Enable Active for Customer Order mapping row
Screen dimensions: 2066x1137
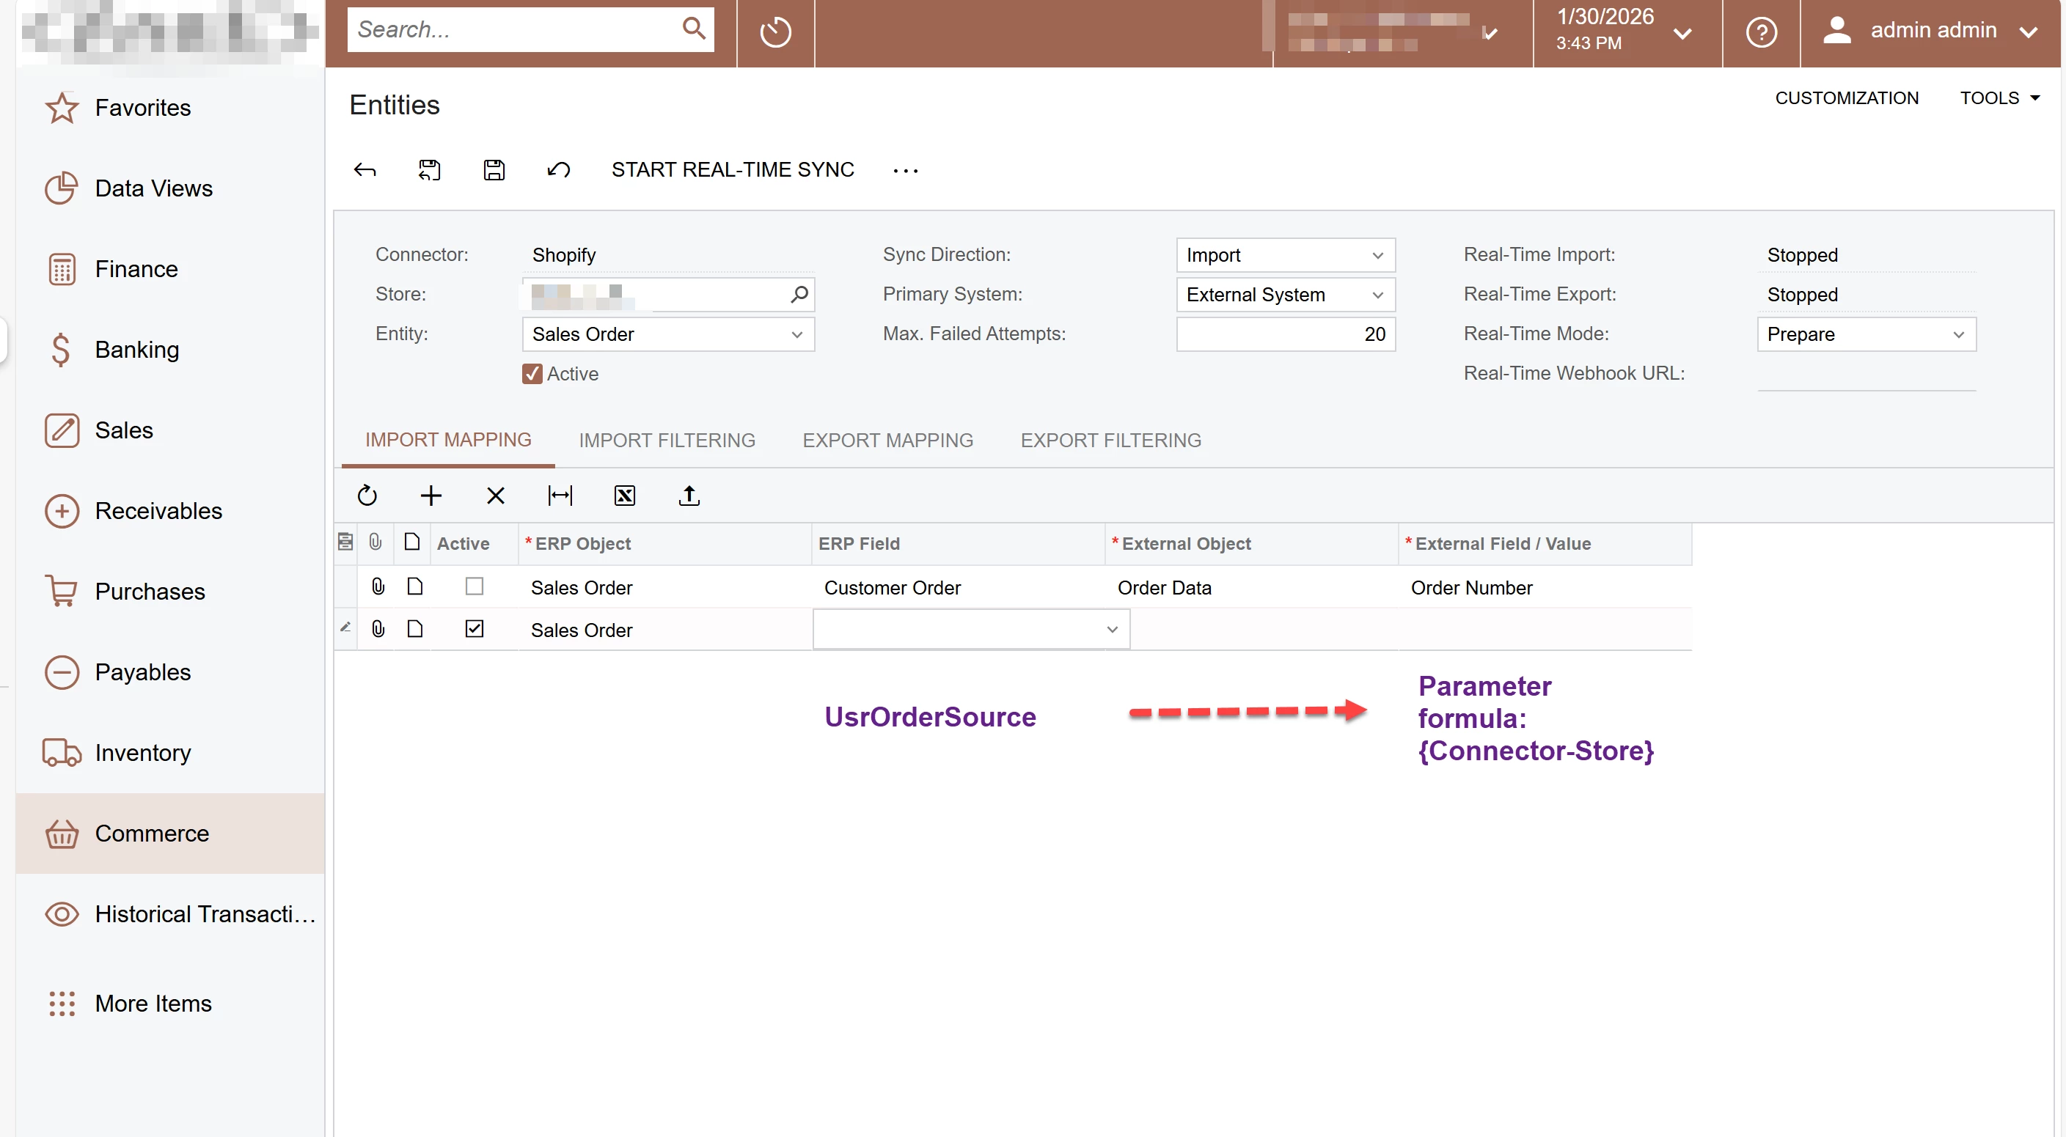(x=474, y=587)
